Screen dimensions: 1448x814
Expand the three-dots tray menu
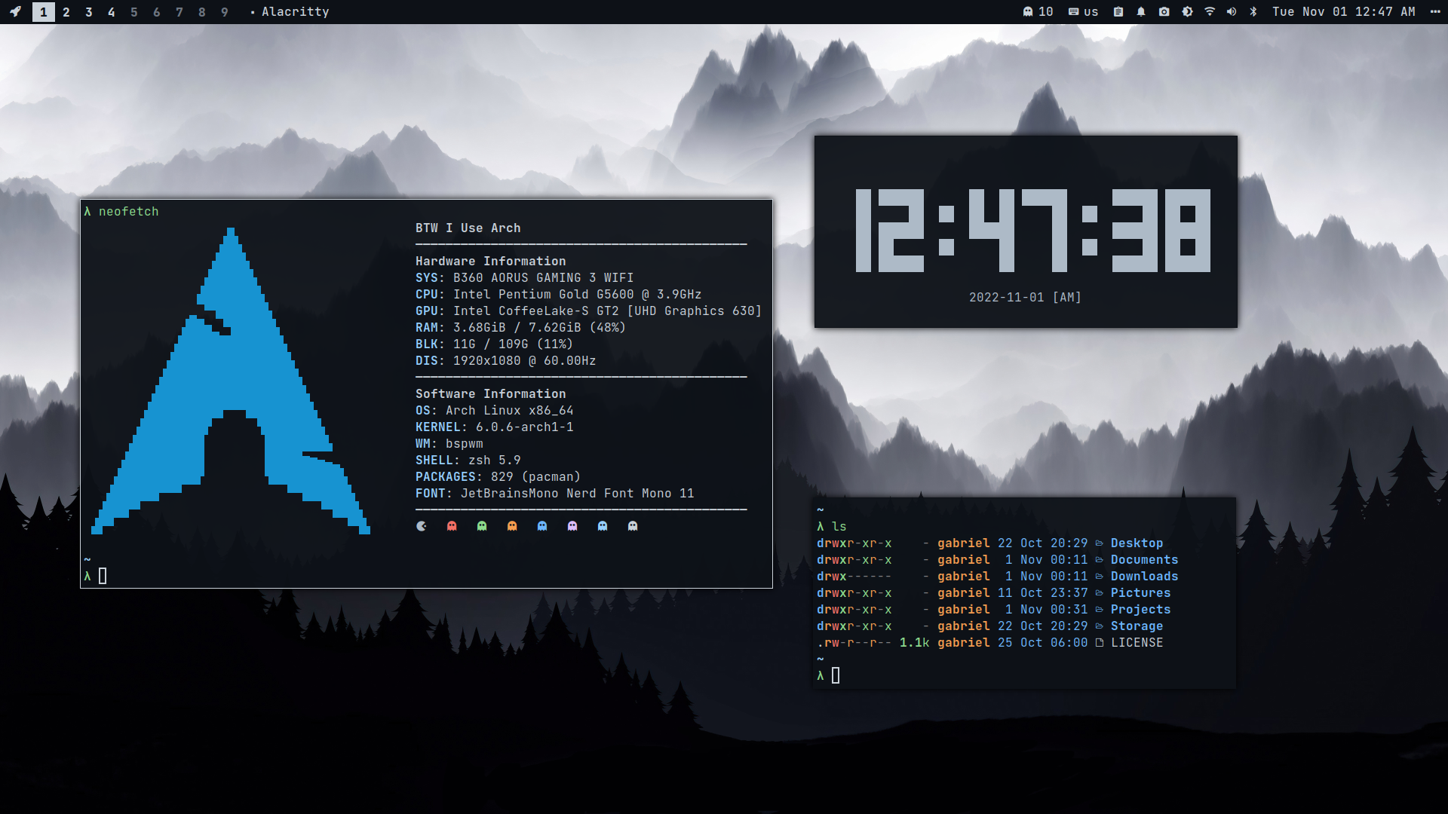[1435, 11]
